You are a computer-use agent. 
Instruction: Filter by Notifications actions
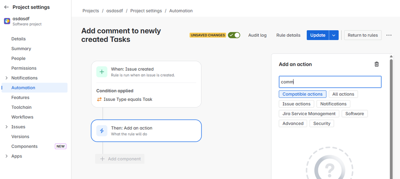click(x=334, y=104)
